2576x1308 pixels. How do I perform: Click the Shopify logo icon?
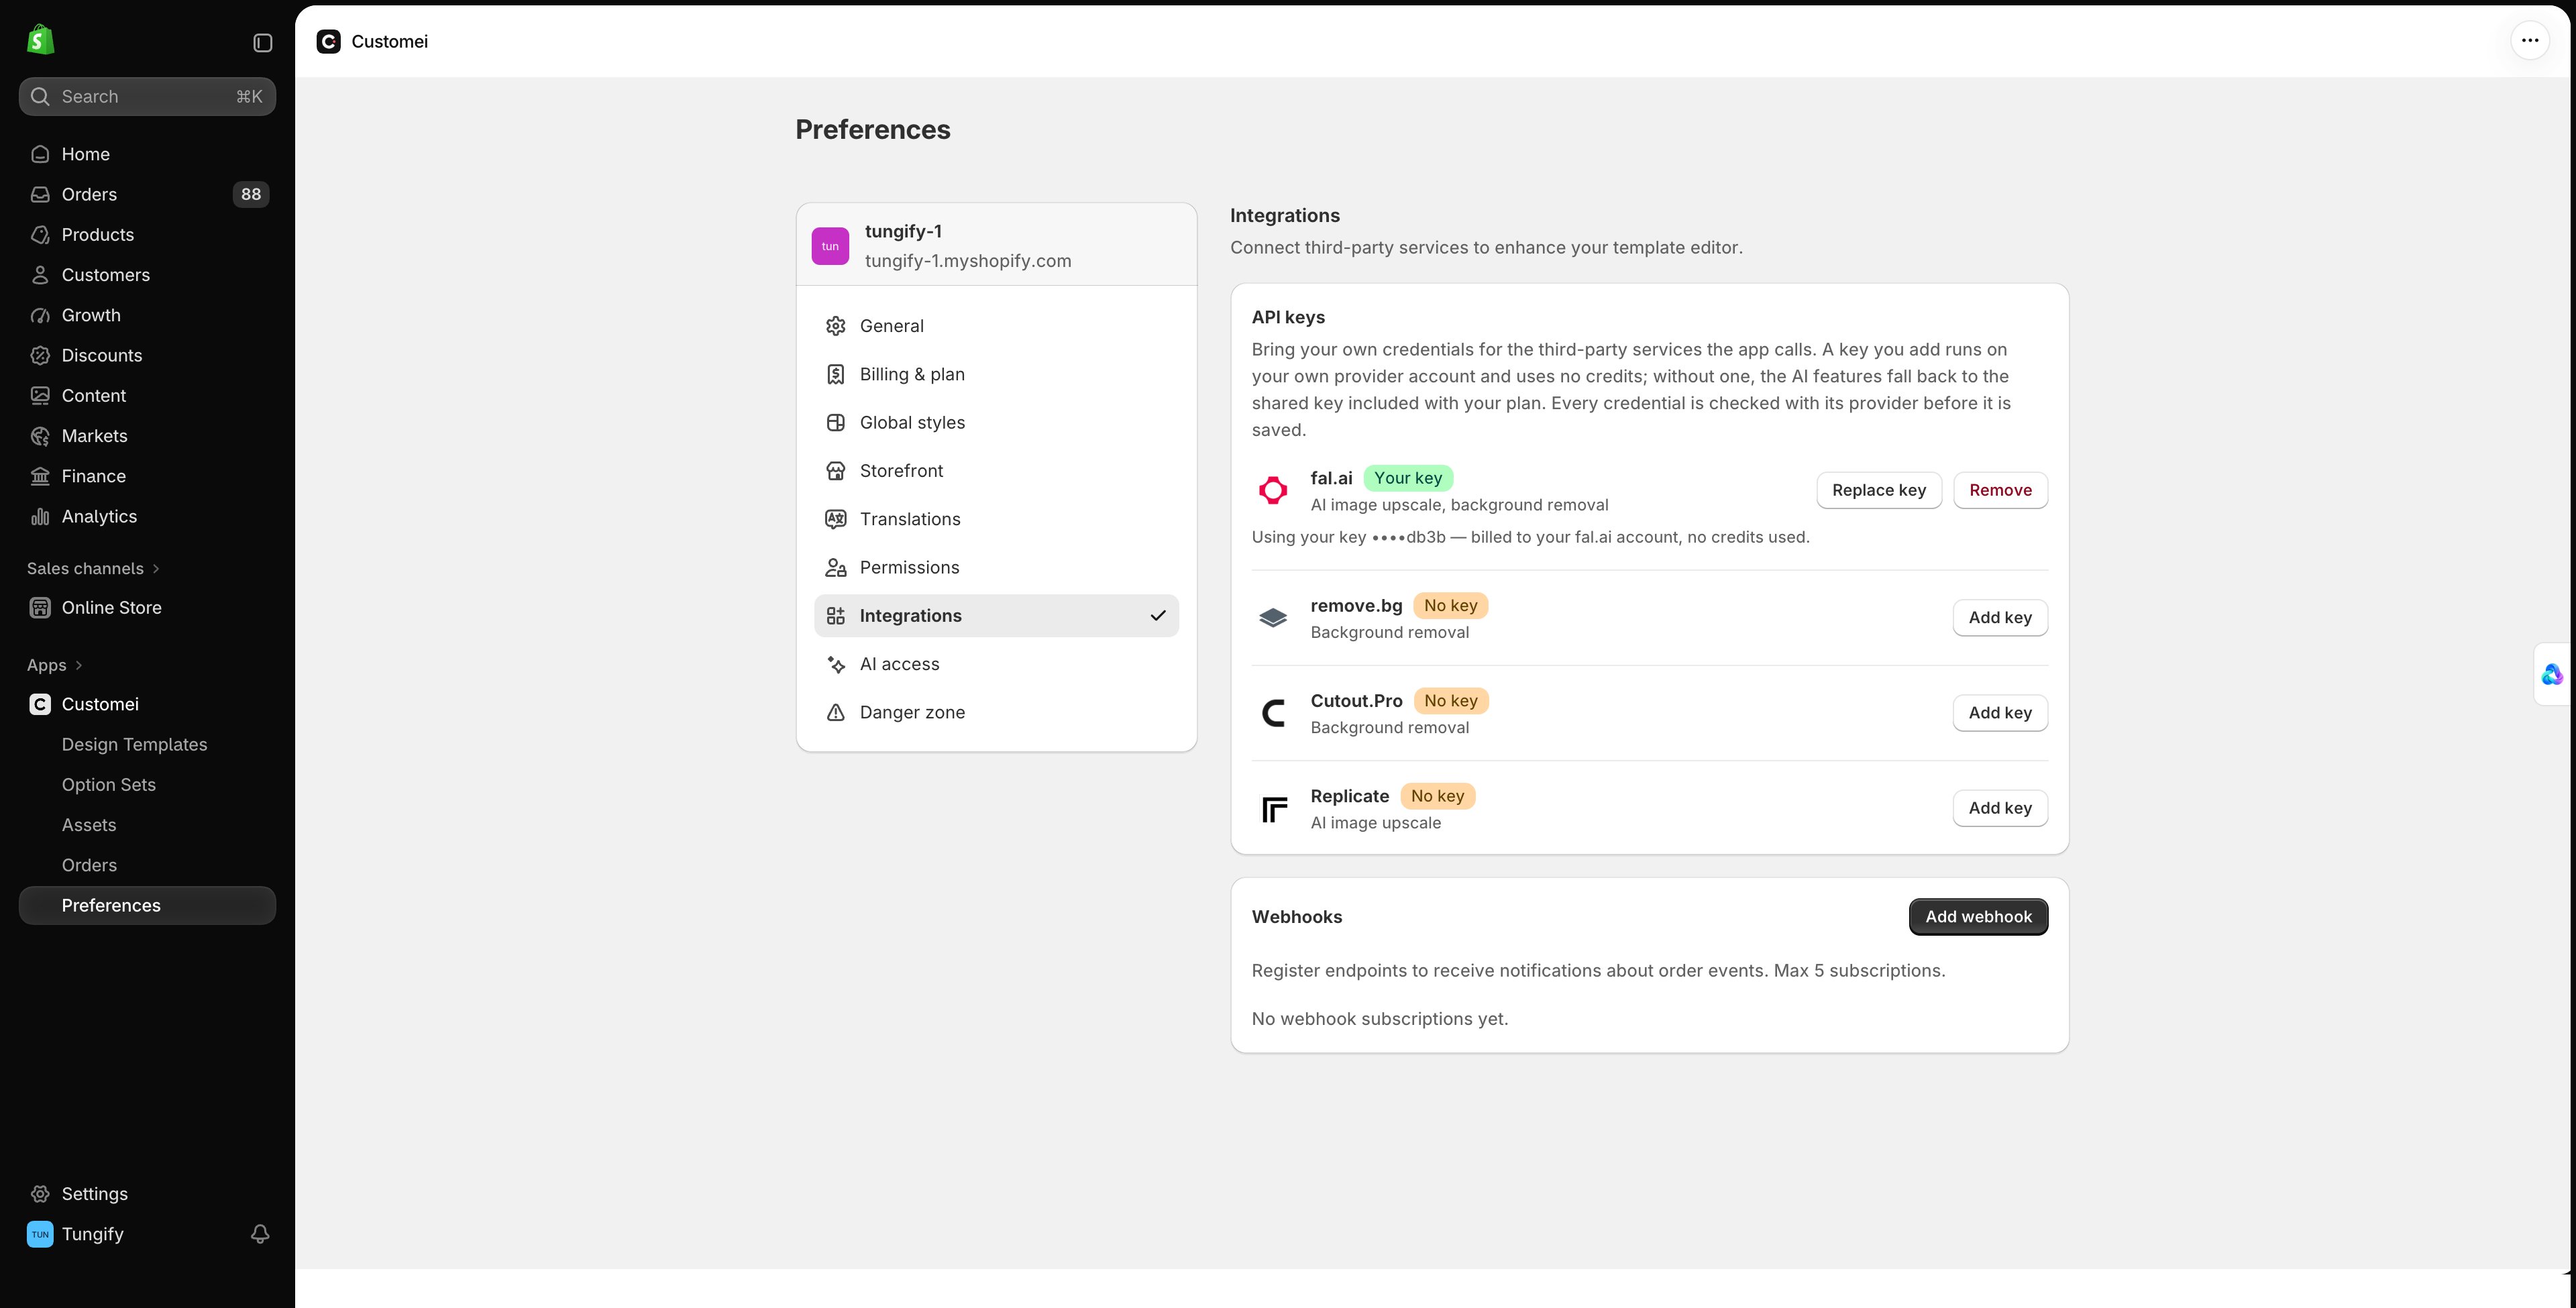coord(40,40)
